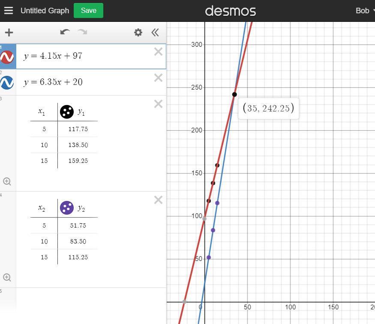The image size is (375, 324).
Task: Click the Untitled Graph title
Action: point(45,11)
